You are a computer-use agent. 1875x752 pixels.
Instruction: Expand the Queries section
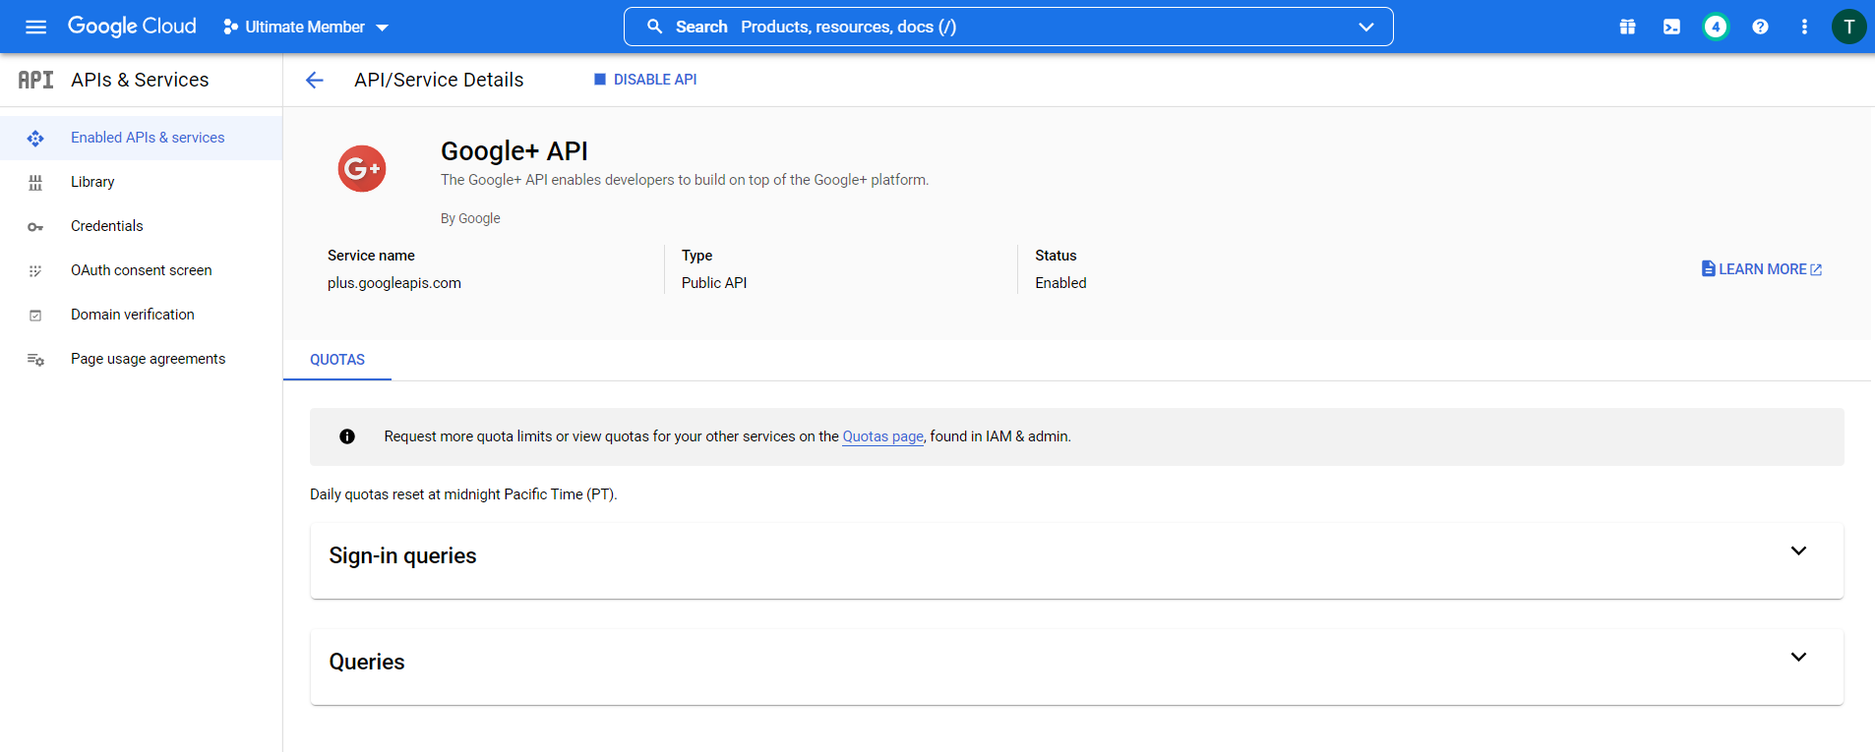coord(1077,666)
